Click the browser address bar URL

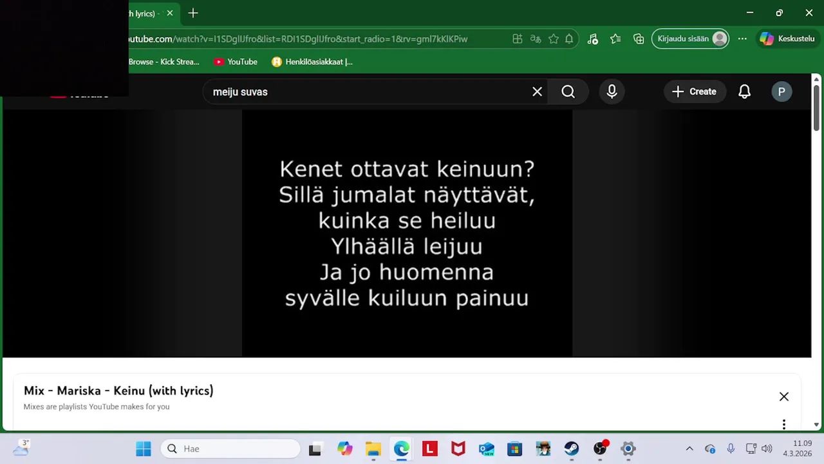(x=297, y=39)
